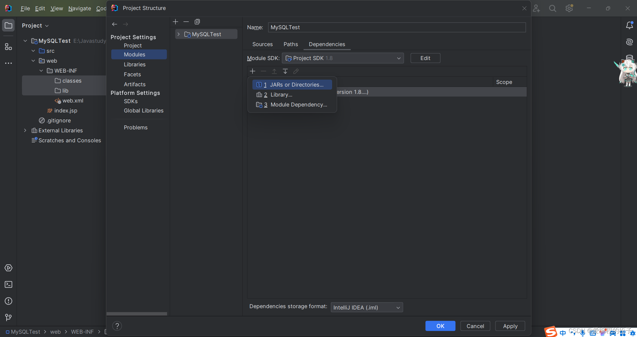
Task: Remove the selected dependency
Action: (x=263, y=71)
